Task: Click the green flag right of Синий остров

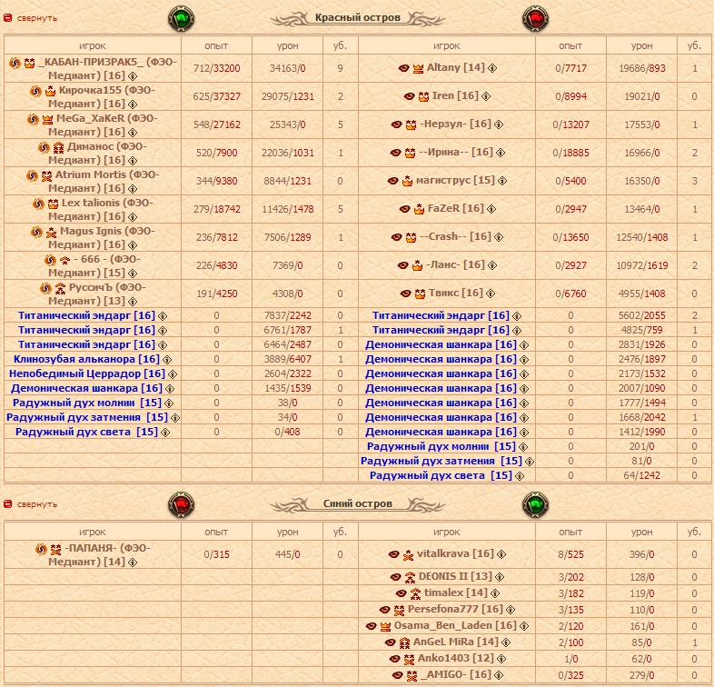Action: 535,504
